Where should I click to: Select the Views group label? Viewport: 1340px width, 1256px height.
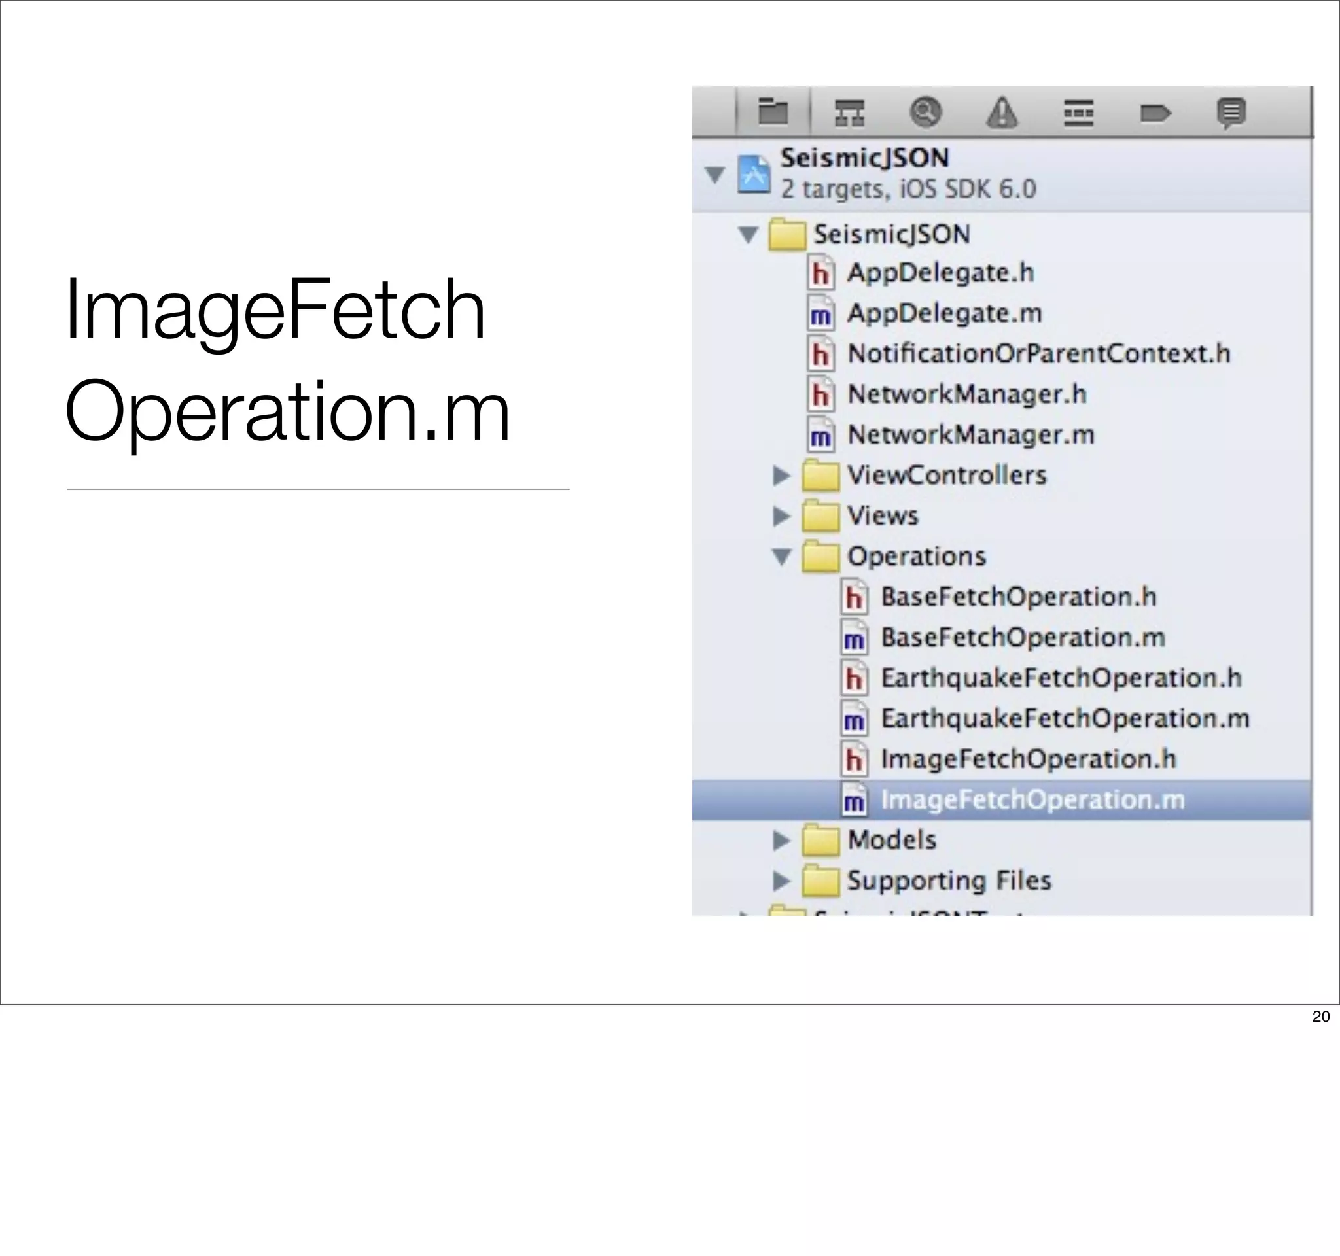click(x=883, y=516)
